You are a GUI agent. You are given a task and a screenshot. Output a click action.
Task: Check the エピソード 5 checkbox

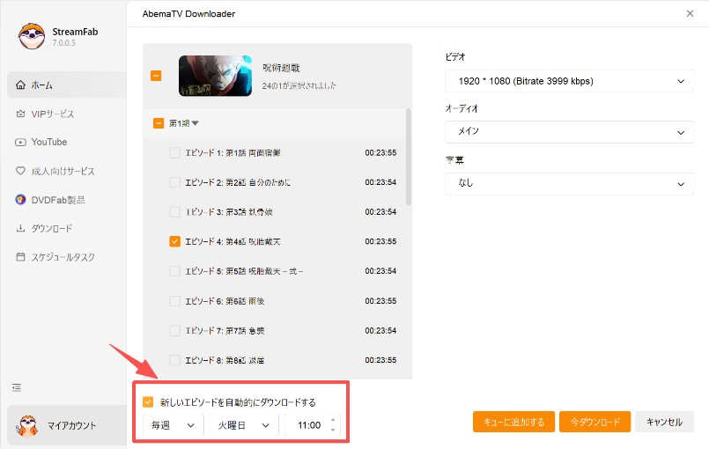pyautogui.click(x=174, y=271)
